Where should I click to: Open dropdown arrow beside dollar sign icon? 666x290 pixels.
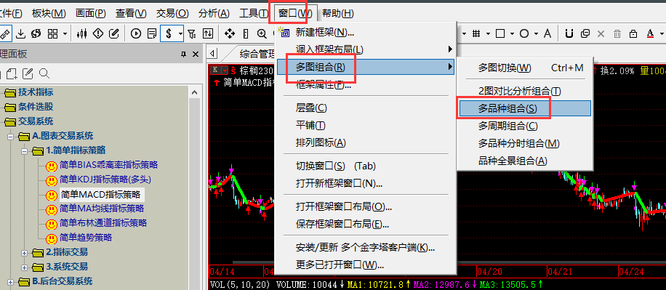(180, 33)
